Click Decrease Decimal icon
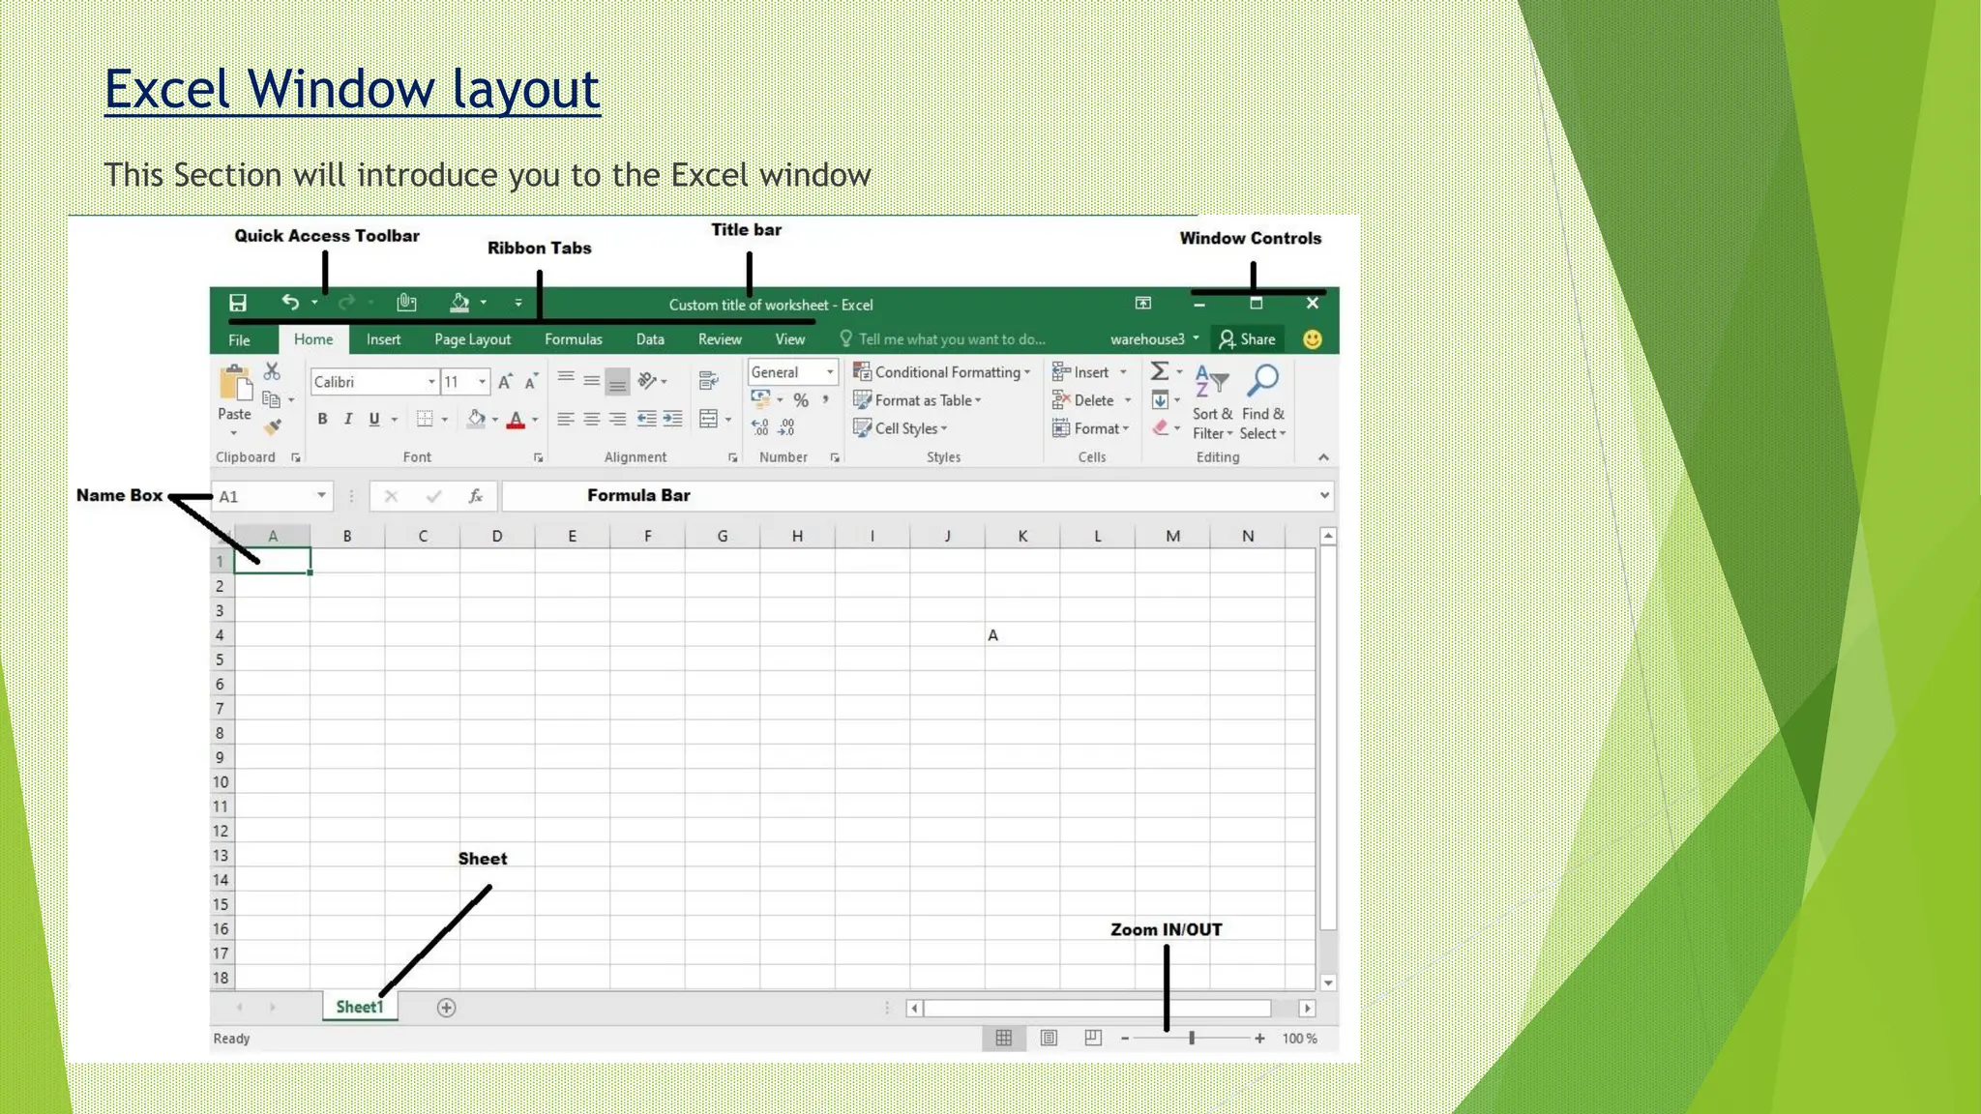Viewport: 1981px width, 1114px height. point(786,426)
